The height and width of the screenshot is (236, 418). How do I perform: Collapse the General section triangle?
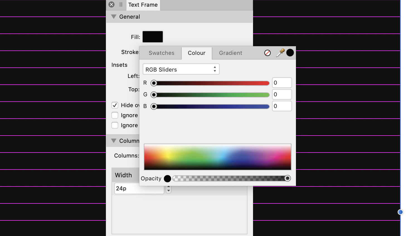[x=113, y=17]
